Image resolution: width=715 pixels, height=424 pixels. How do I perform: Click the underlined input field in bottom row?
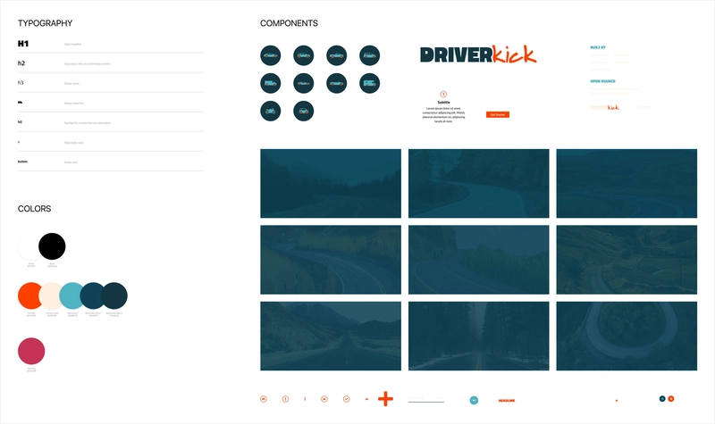(x=426, y=399)
